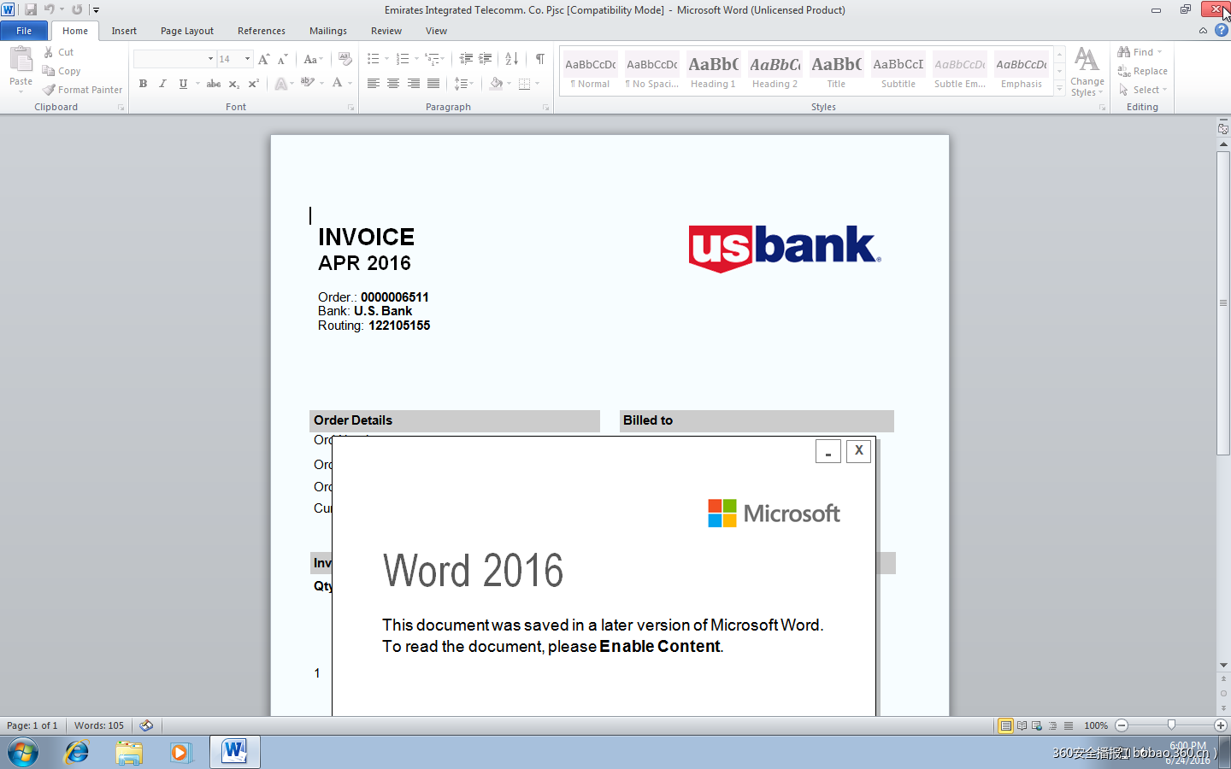Apply the Heading 1 style
The image size is (1231, 769).
pyautogui.click(x=713, y=72)
